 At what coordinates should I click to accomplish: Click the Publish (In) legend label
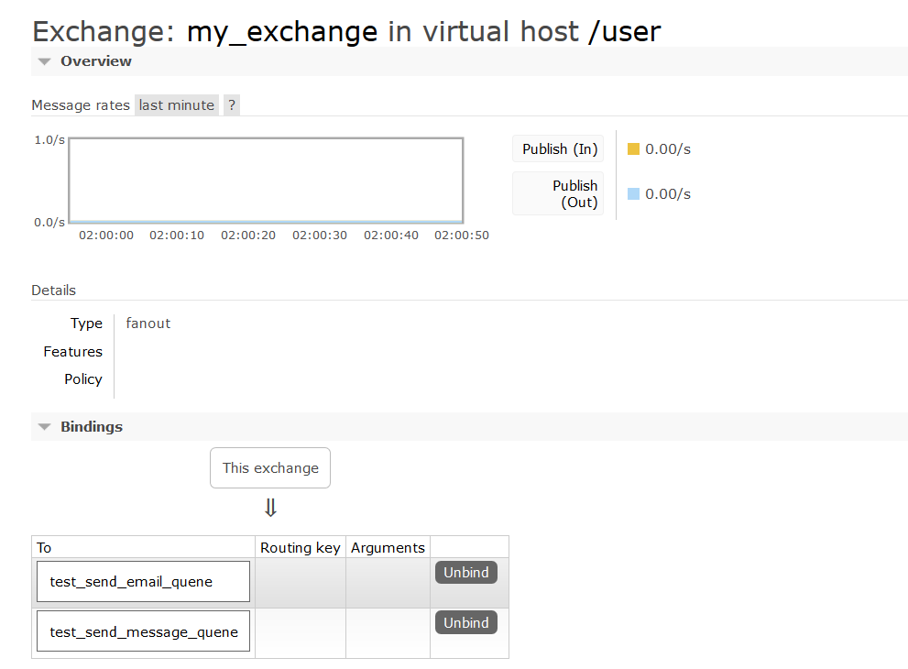click(x=559, y=149)
